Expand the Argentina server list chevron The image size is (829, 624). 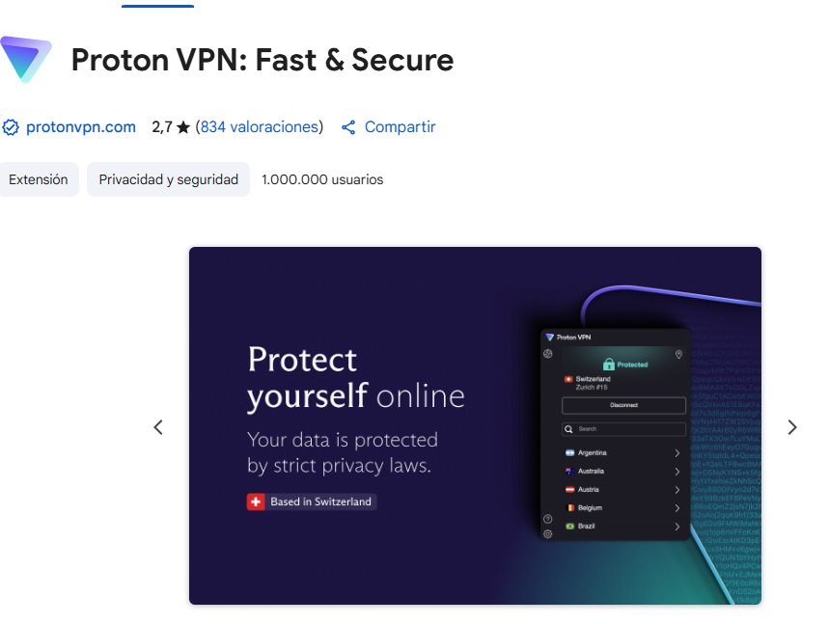coord(677,453)
